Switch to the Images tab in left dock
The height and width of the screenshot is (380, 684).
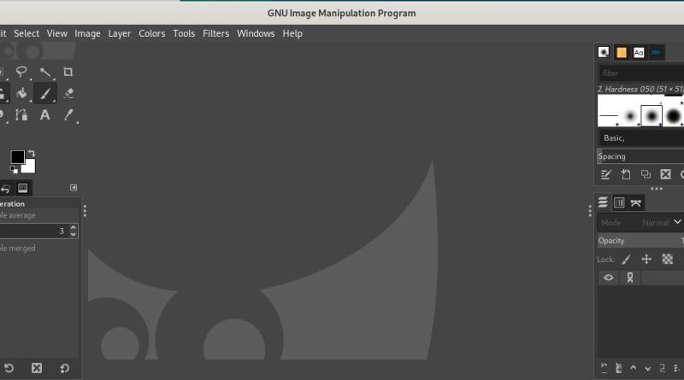point(23,188)
